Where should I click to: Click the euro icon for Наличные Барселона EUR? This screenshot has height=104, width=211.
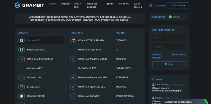pyautogui.click(x=73, y=77)
